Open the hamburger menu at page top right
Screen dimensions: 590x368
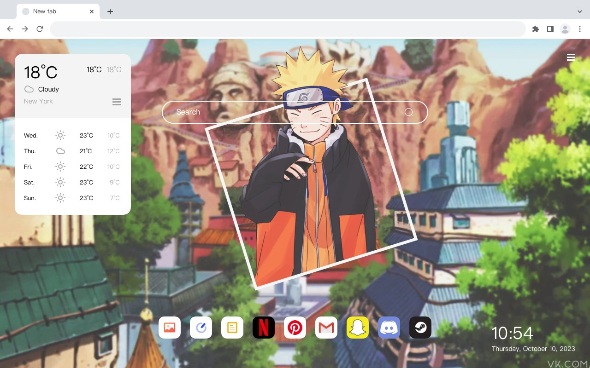point(571,57)
